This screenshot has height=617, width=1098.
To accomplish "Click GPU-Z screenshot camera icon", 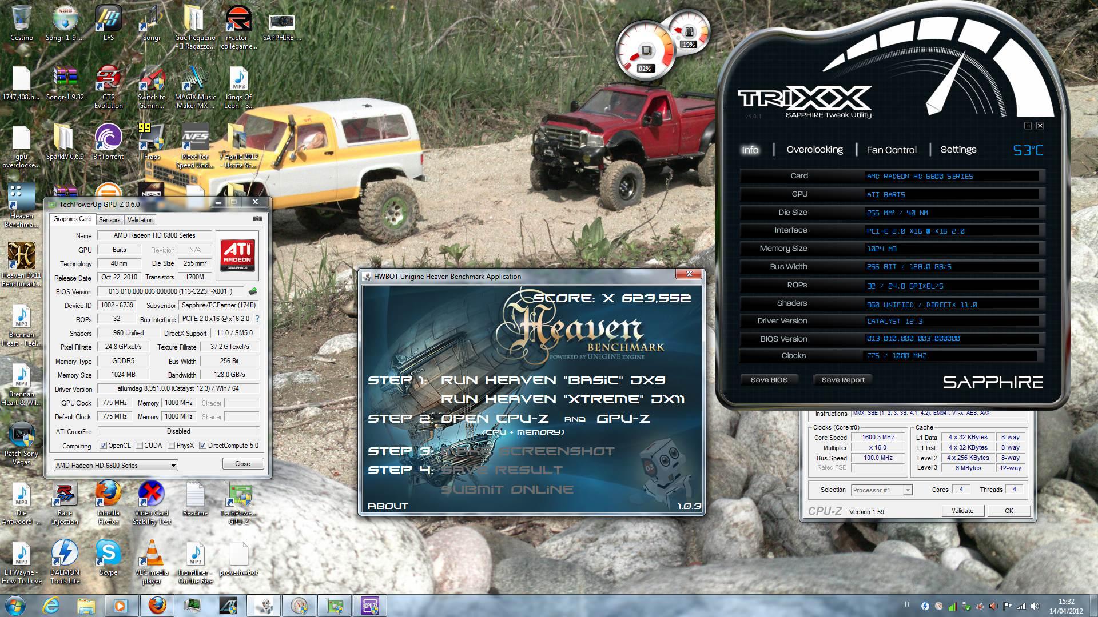I will click(x=257, y=219).
